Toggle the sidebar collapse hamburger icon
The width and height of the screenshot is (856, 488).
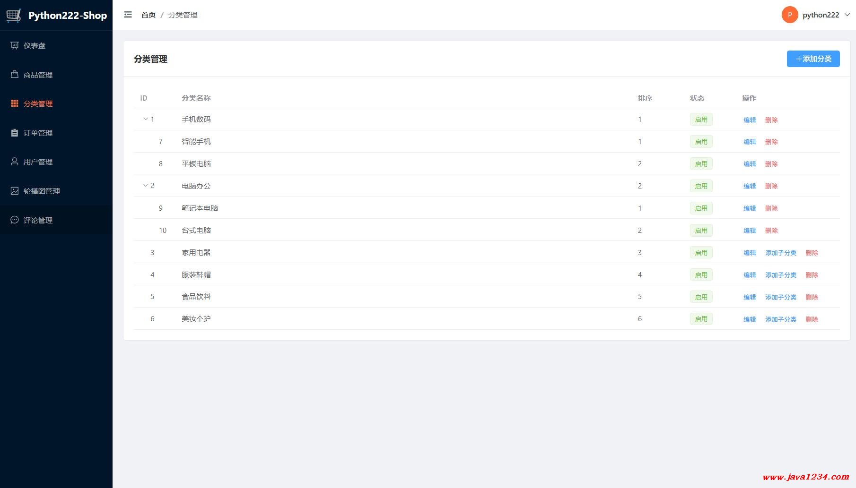pyautogui.click(x=128, y=15)
